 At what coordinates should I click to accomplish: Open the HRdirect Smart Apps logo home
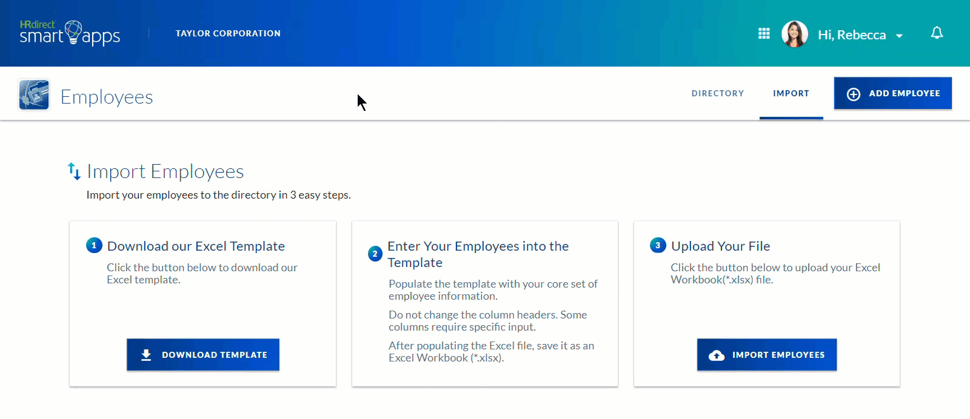click(x=70, y=33)
